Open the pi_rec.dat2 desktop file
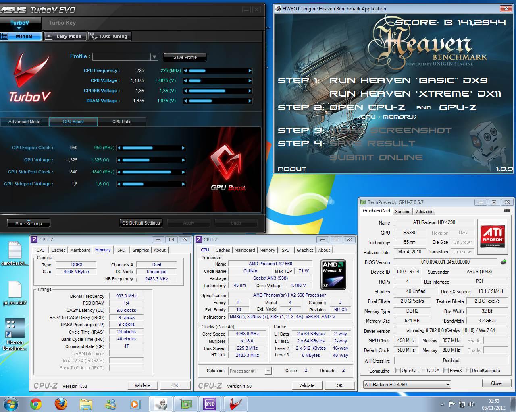This screenshot has height=412, width=516. (x=15, y=293)
